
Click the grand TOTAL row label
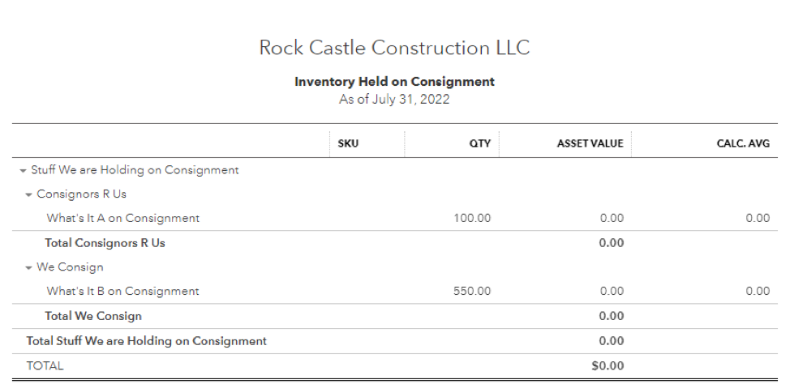tap(45, 366)
